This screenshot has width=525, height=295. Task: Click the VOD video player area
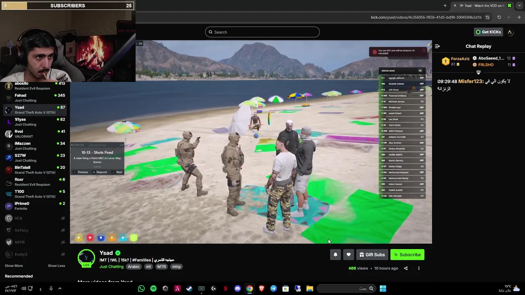(x=251, y=142)
